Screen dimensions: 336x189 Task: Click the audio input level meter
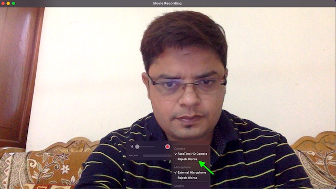point(157,156)
